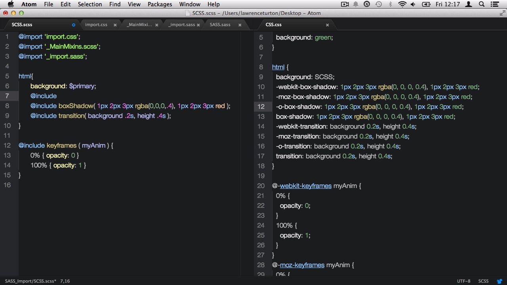Click the Bluetooth menu bar icon
507x285 pixels.
[390, 4]
